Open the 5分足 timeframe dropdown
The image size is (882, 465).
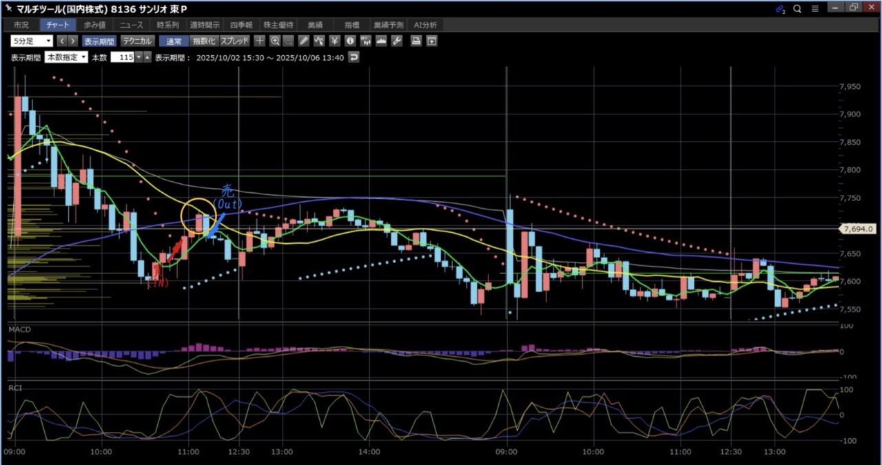(31, 41)
